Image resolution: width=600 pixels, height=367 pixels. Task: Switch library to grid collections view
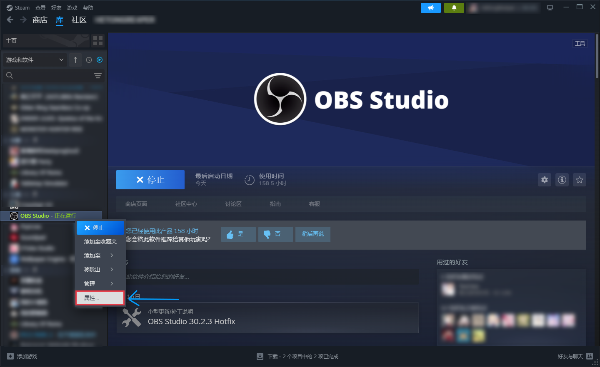click(x=98, y=40)
